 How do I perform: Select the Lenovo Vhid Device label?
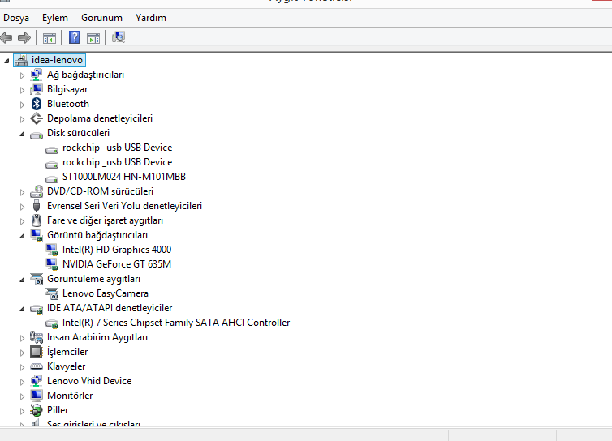point(89,381)
